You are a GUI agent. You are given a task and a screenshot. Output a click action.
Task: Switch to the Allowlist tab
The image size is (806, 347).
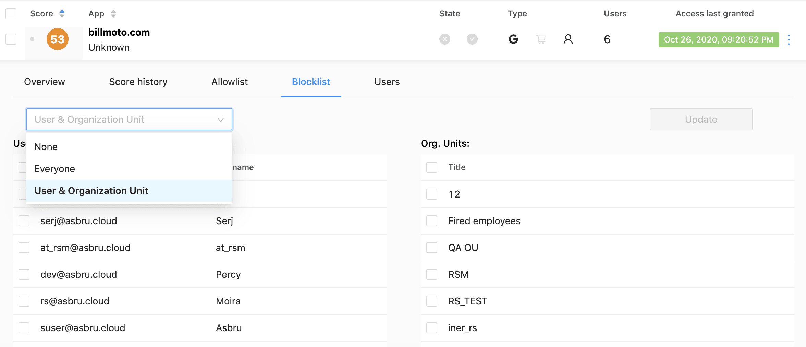coord(229,82)
